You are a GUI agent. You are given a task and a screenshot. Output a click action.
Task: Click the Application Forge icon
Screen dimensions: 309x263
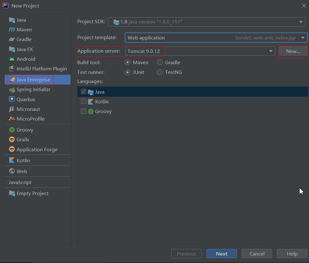point(12,149)
